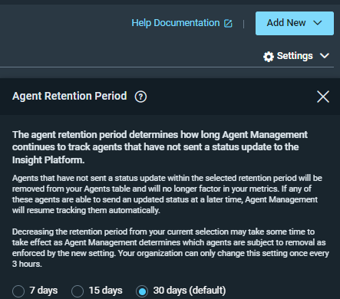Click the external-link icon beside Help Documentation
340x299 pixels.
coord(228,24)
